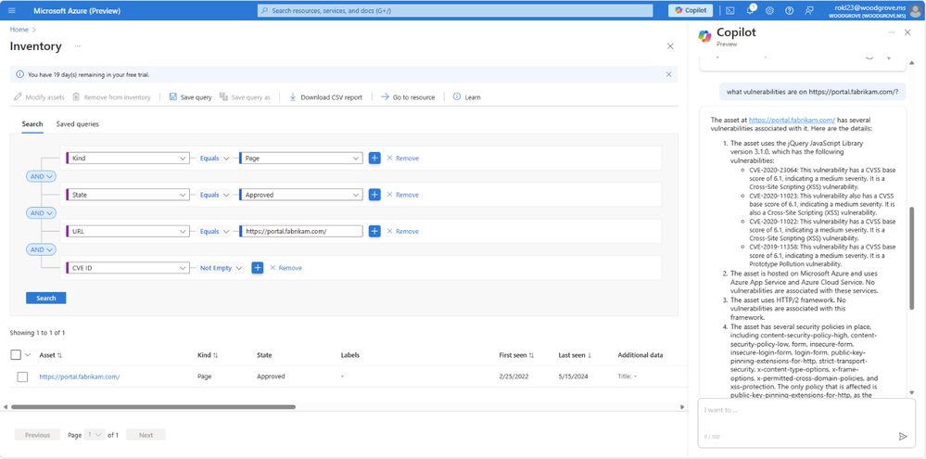Open Copilot pane more options ellipsis
Image resolution: width=926 pixels, height=459 pixels.
point(891,32)
